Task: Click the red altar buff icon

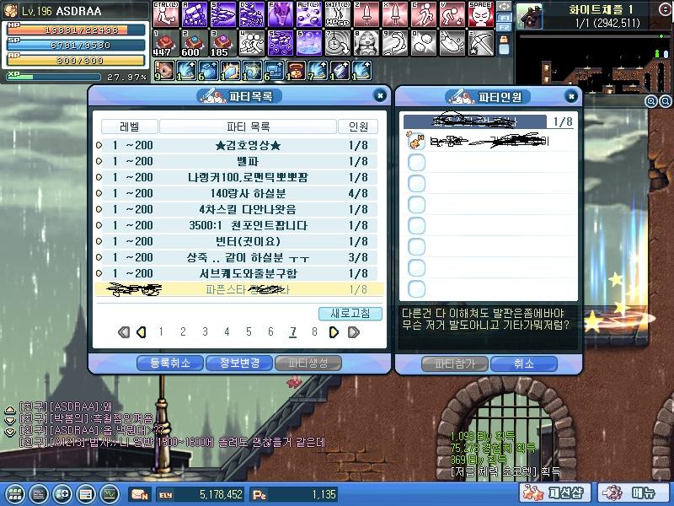Action: tap(297, 71)
